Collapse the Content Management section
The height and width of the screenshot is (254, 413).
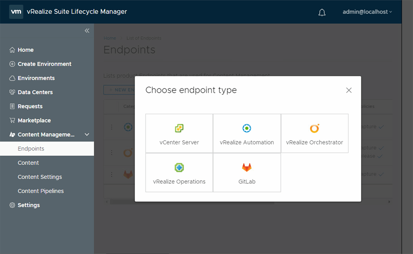[86, 134]
